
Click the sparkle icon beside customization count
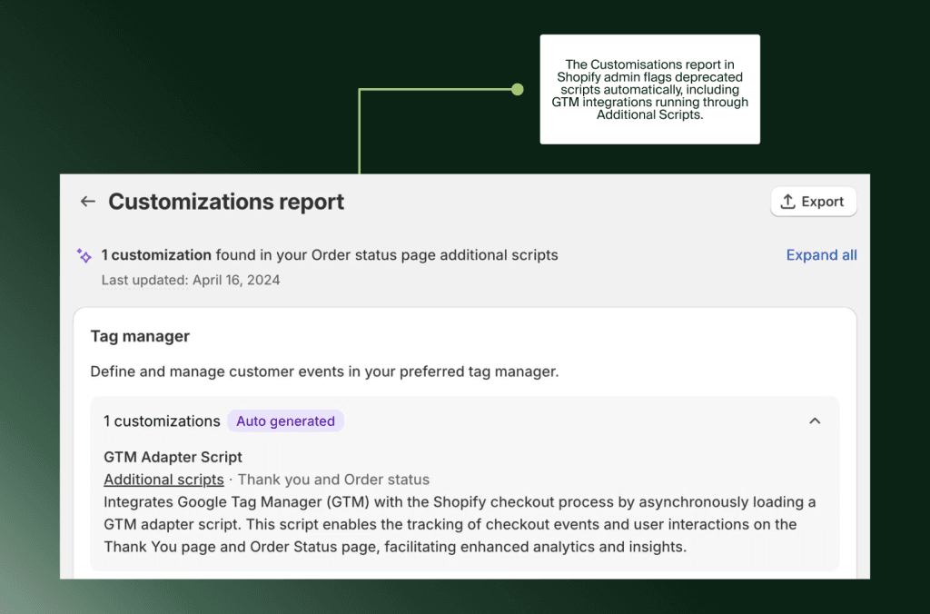click(x=84, y=256)
